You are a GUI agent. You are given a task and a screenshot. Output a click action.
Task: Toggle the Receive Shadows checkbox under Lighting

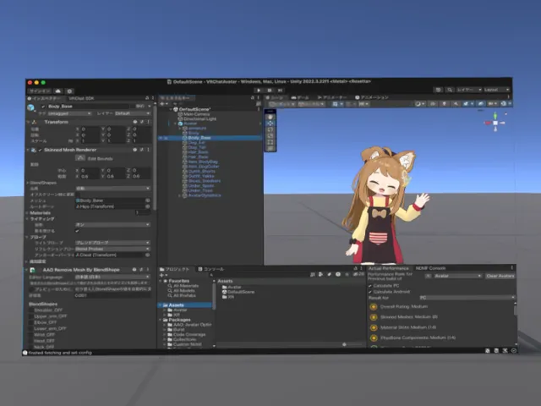click(x=77, y=231)
